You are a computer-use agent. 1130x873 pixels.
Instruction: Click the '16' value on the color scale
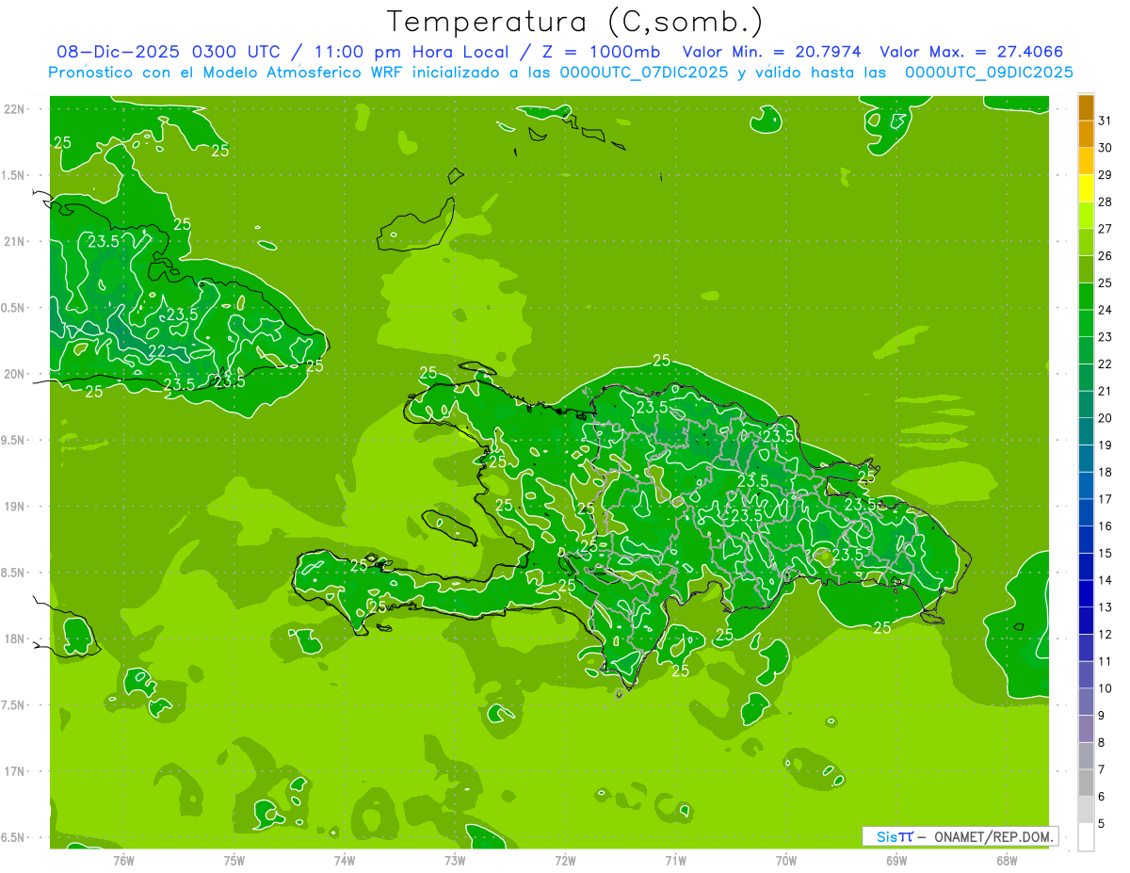pos(1106,526)
